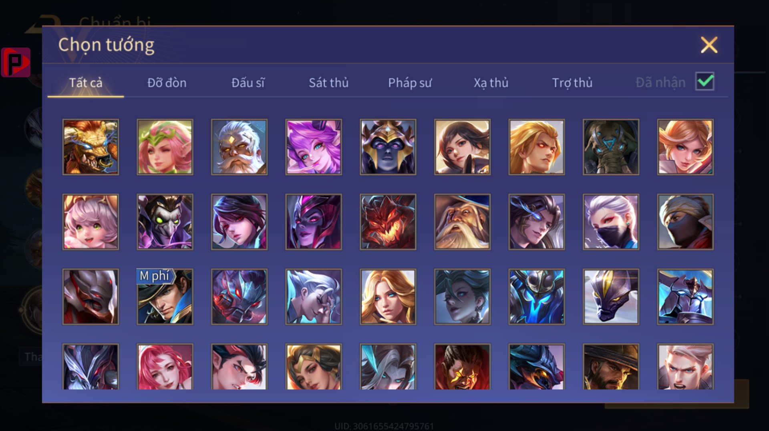Choose the green-eyed plague mask hero

(x=165, y=222)
